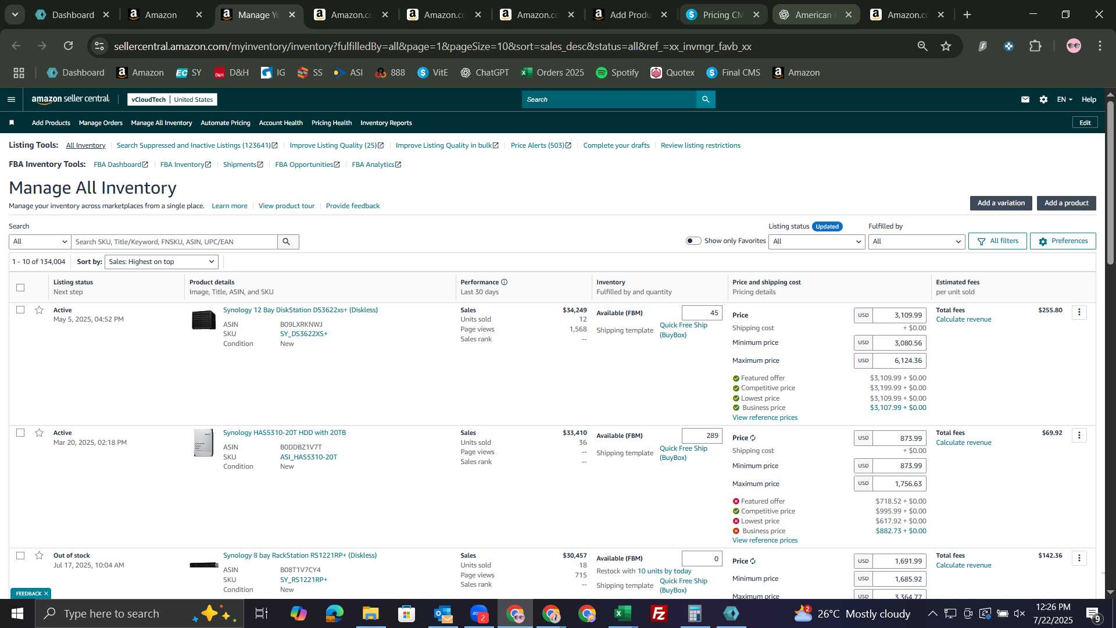Screen dimensions: 1116x628
Task: Go to Automate Pricing menu
Action: point(226,123)
